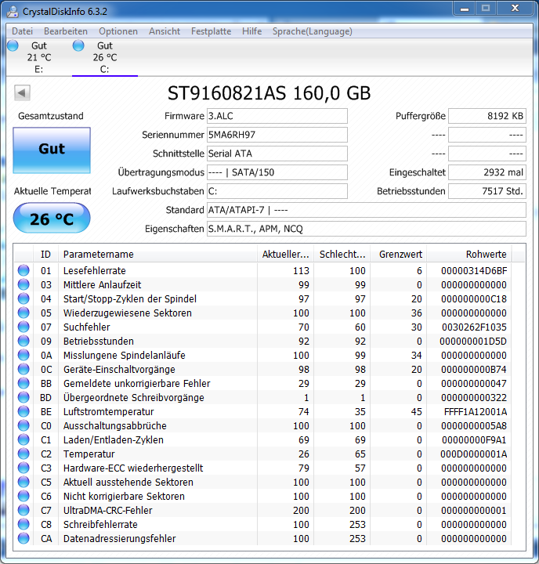Click the Schnittstelle field Serial ATA
Screen dimensions: 539x564
(277, 154)
